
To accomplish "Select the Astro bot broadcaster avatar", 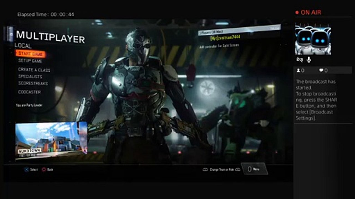I will pyautogui.click(x=313, y=39).
